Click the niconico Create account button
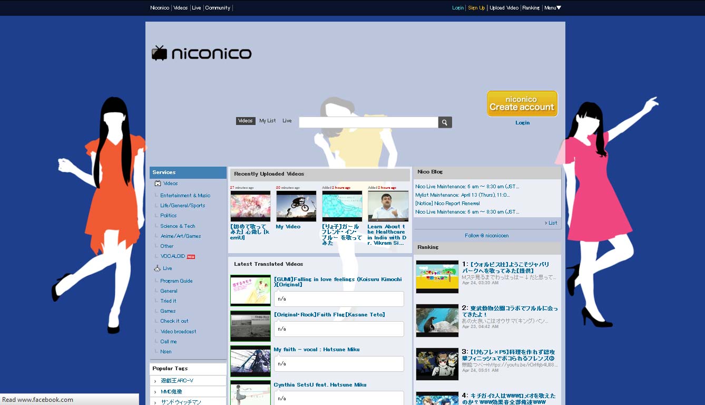The image size is (705, 405). click(x=522, y=103)
